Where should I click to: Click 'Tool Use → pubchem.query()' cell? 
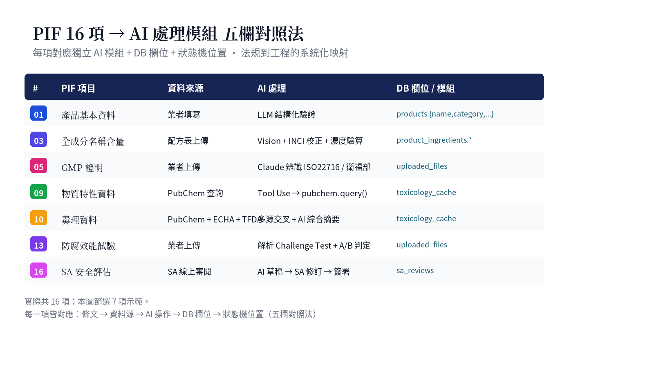[312, 193]
